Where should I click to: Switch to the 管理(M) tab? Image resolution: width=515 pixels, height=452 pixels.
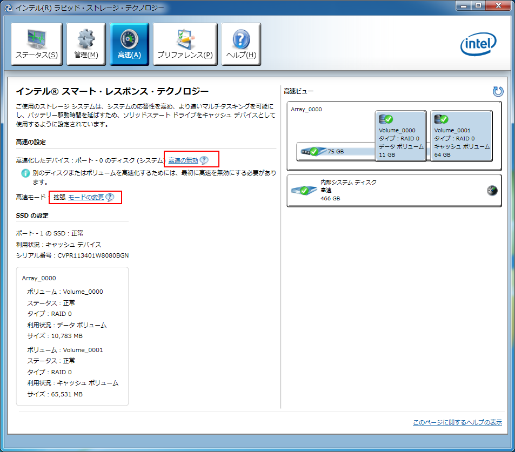[x=86, y=44]
